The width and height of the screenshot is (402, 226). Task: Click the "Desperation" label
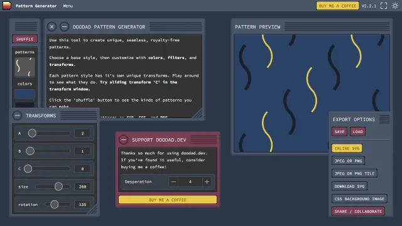click(x=138, y=181)
